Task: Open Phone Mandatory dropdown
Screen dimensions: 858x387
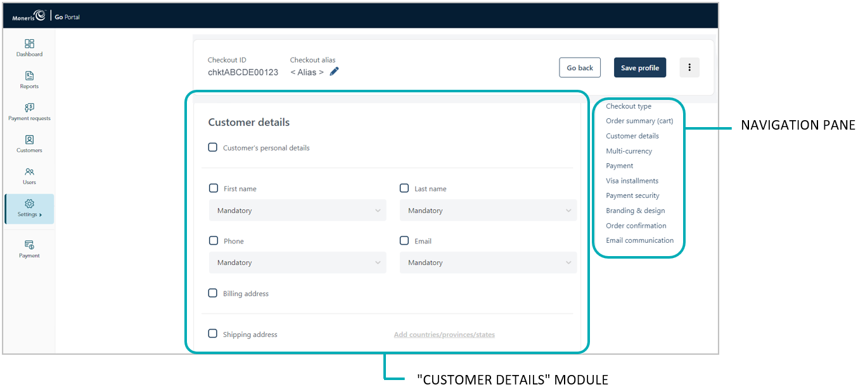Action: pos(298,262)
